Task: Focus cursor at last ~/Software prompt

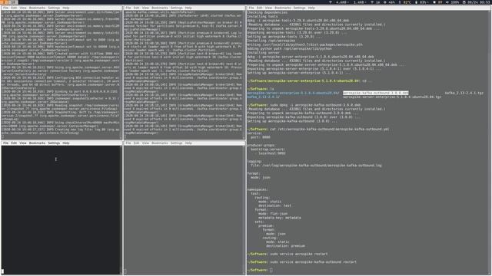Action: click(x=271, y=270)
